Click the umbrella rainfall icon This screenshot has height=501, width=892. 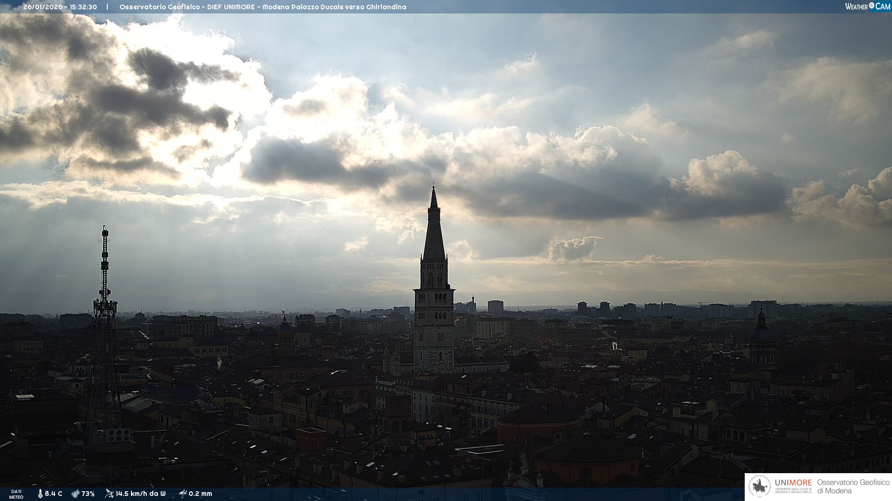[x=183, y=494]
